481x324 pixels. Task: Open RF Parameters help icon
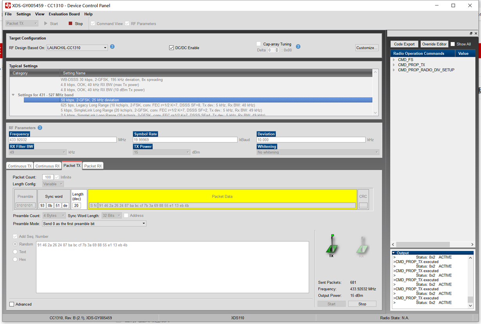pyautogui.click(x=40, y=128)
